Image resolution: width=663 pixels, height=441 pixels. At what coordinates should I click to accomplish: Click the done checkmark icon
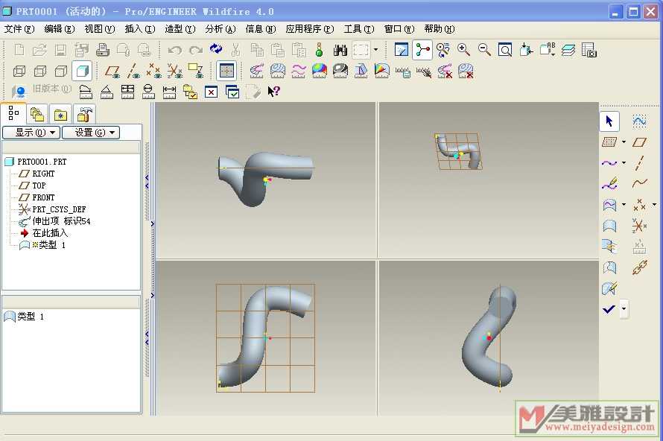(x=609, y=309)
